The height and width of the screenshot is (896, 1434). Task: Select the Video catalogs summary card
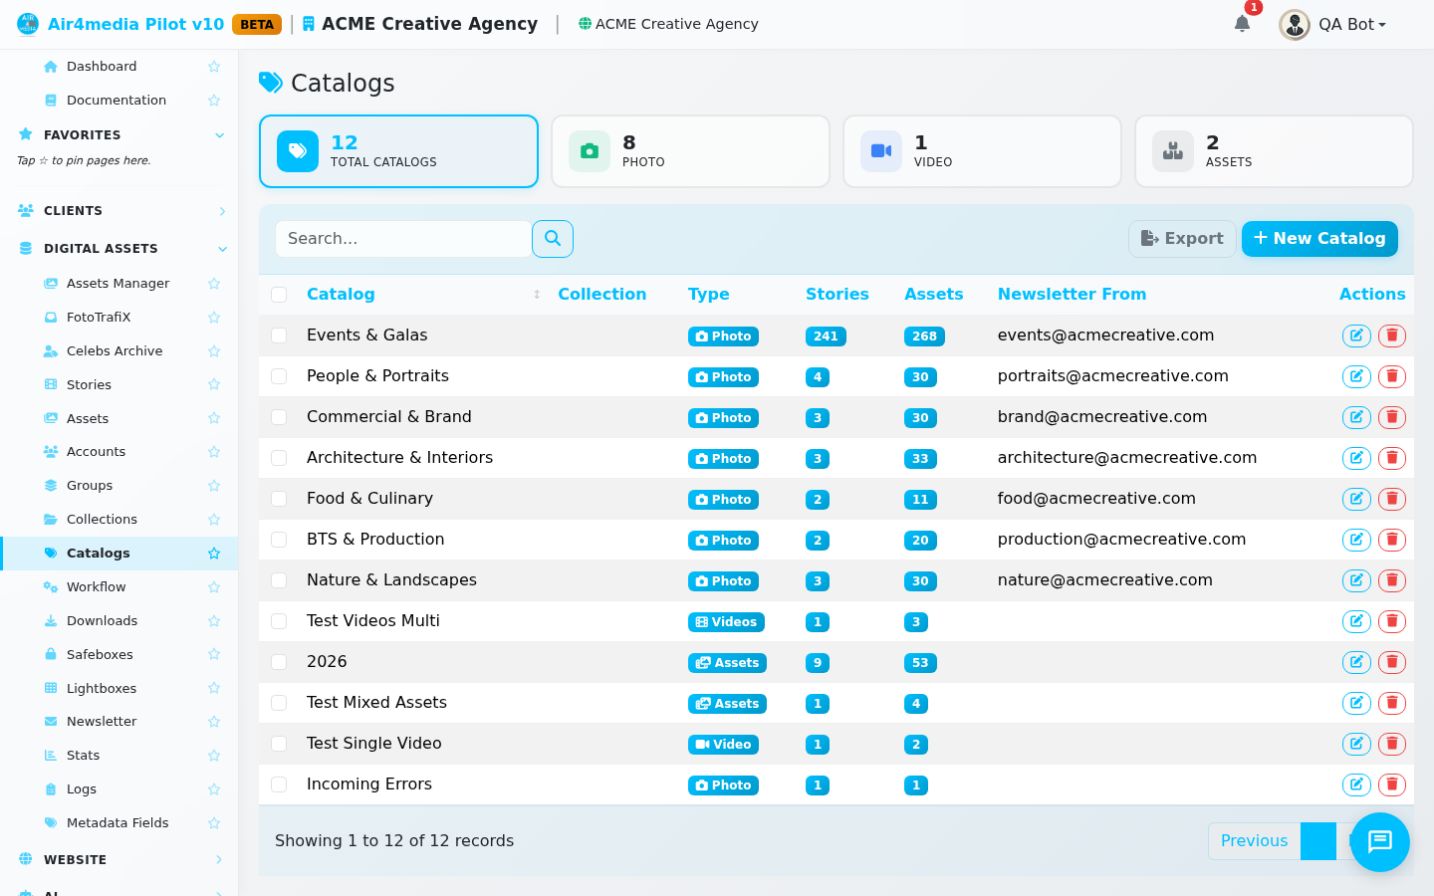(982, 151)
